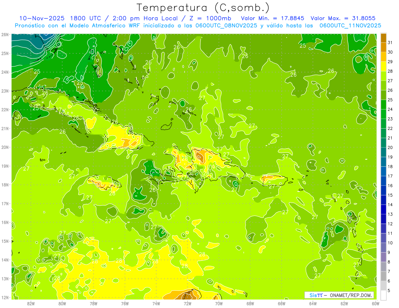The height and width of the screenshot is (308, 399).
Task: Click the longitude axis label '76W'
Action: pyautogui.click(x=125, y=303)
